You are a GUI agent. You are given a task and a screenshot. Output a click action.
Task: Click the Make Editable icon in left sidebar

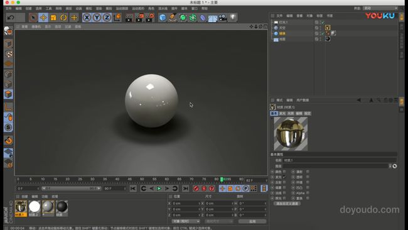point(8,31)
